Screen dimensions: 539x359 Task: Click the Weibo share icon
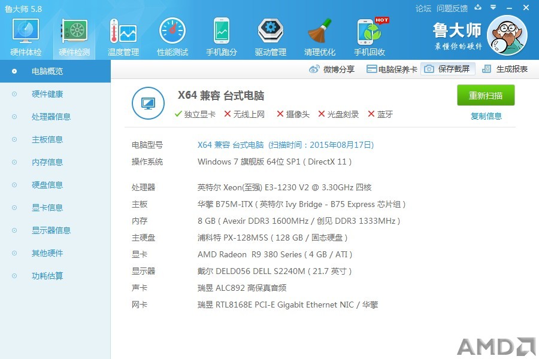click(314, 69)
